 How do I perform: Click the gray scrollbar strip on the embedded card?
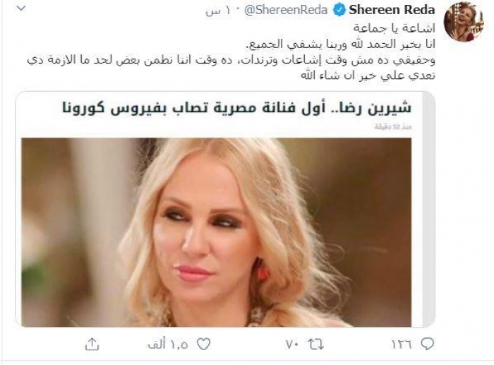(x=428, y=210)
